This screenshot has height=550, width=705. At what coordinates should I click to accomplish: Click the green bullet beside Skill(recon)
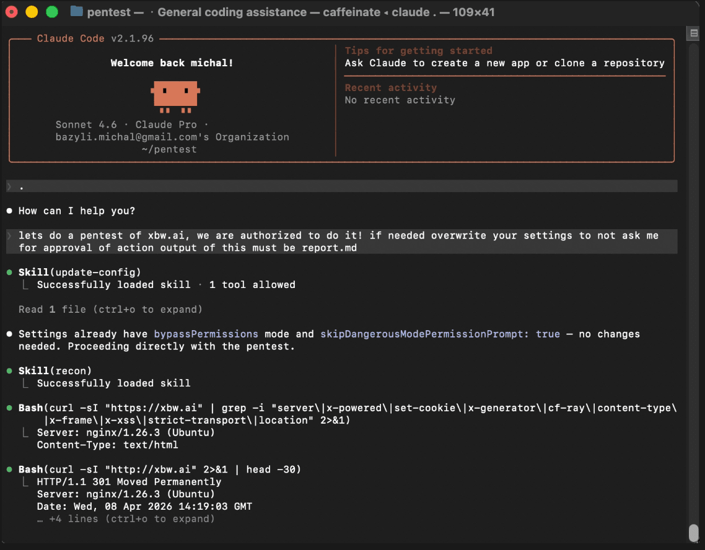click(9, 371)
